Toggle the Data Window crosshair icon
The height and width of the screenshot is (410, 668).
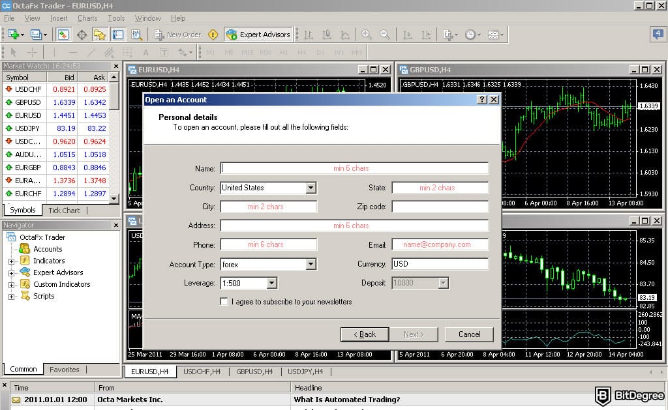(82, 35)
